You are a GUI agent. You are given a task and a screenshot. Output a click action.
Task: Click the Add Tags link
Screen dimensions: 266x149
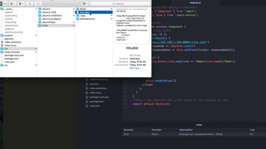tap(135, 68)
